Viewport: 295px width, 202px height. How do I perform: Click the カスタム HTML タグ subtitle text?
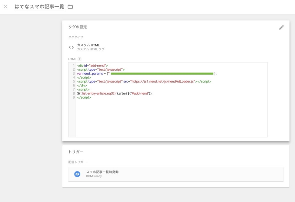[x=91, y=49]
